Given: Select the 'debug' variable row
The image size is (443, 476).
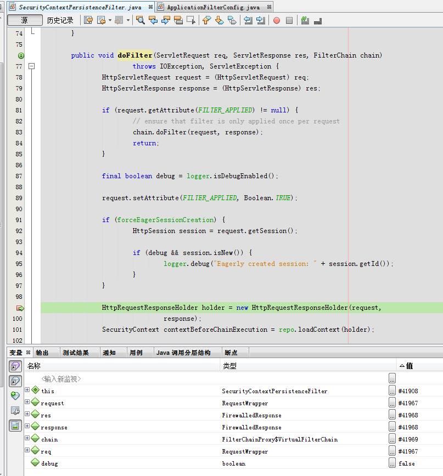Looking at the screenshot, I should pos(233,463).
